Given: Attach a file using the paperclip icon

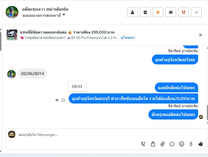Looking at the screenshot, I should pyautogui.click(x=162, y=144).
